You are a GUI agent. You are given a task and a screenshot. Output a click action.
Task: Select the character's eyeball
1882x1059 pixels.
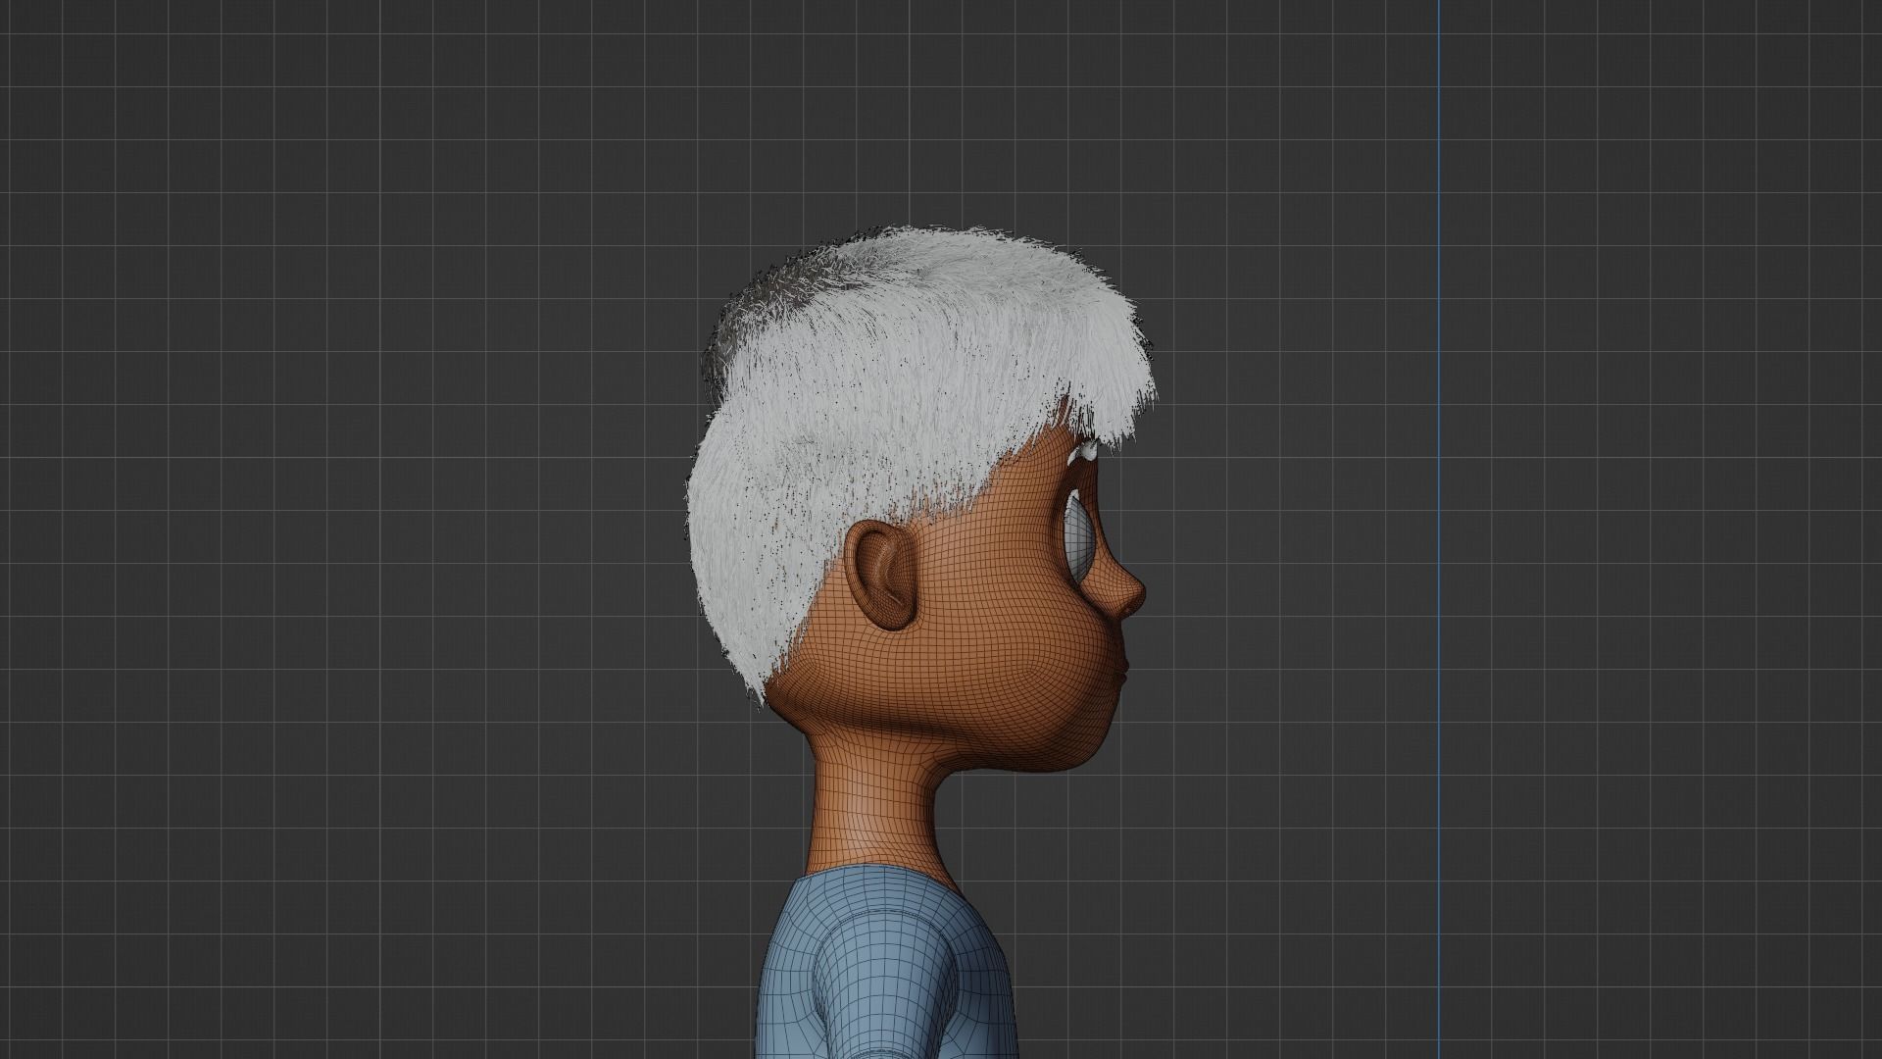[x=1079, y=536]
